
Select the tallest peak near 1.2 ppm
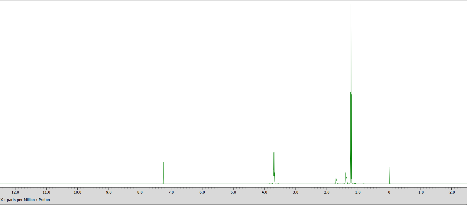[351, 30]
